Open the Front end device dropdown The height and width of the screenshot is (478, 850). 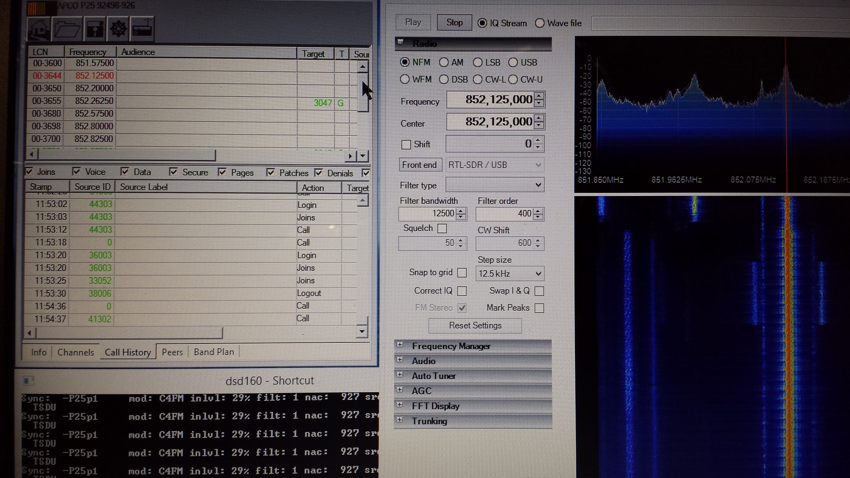click(x=538, y=165)
